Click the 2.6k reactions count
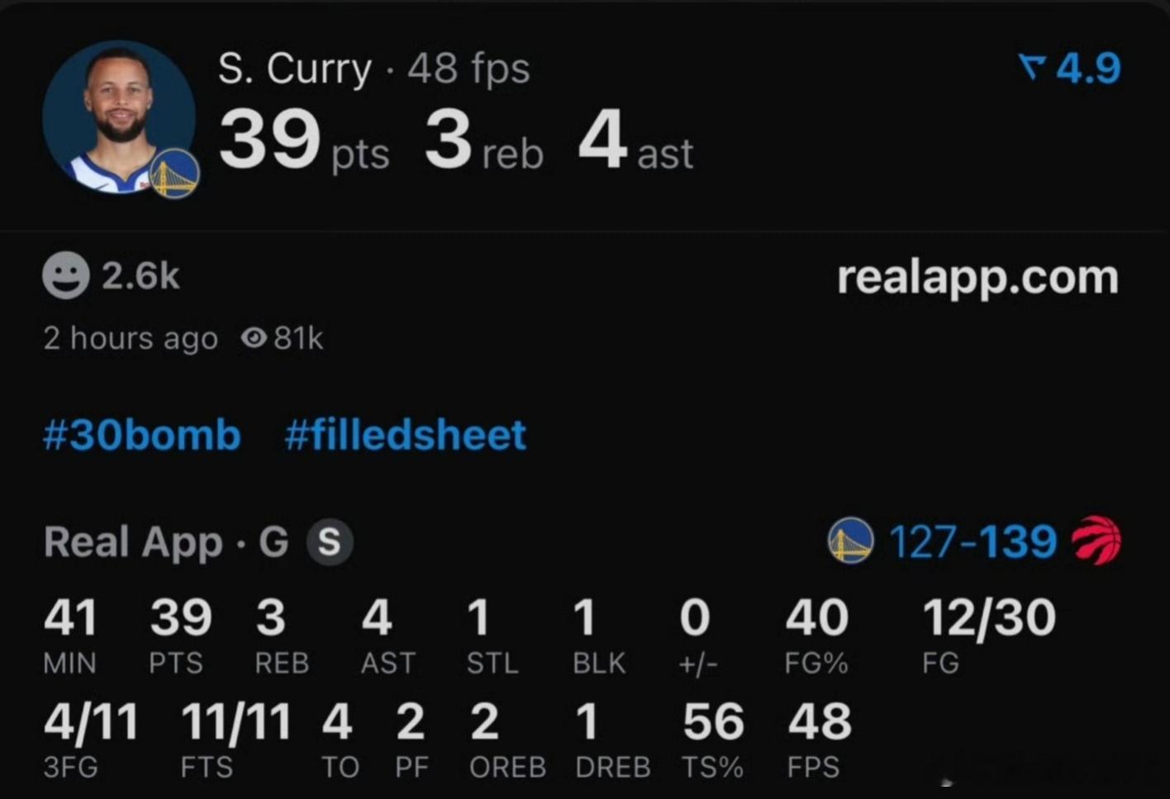 [x=140, y=276]
